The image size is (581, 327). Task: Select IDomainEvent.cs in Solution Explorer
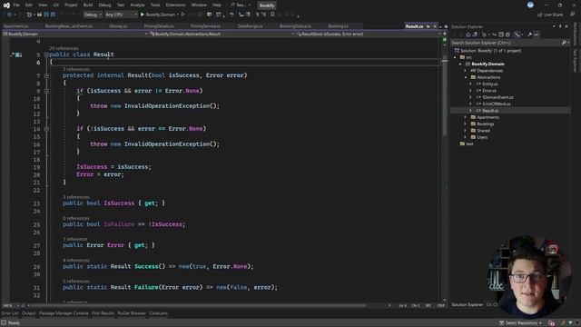pos(497,97)
